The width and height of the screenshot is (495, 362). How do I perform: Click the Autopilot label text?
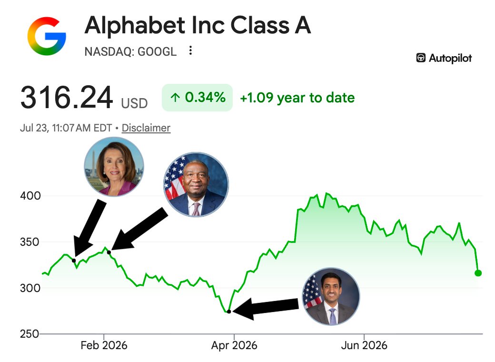(x=450, y=58)
